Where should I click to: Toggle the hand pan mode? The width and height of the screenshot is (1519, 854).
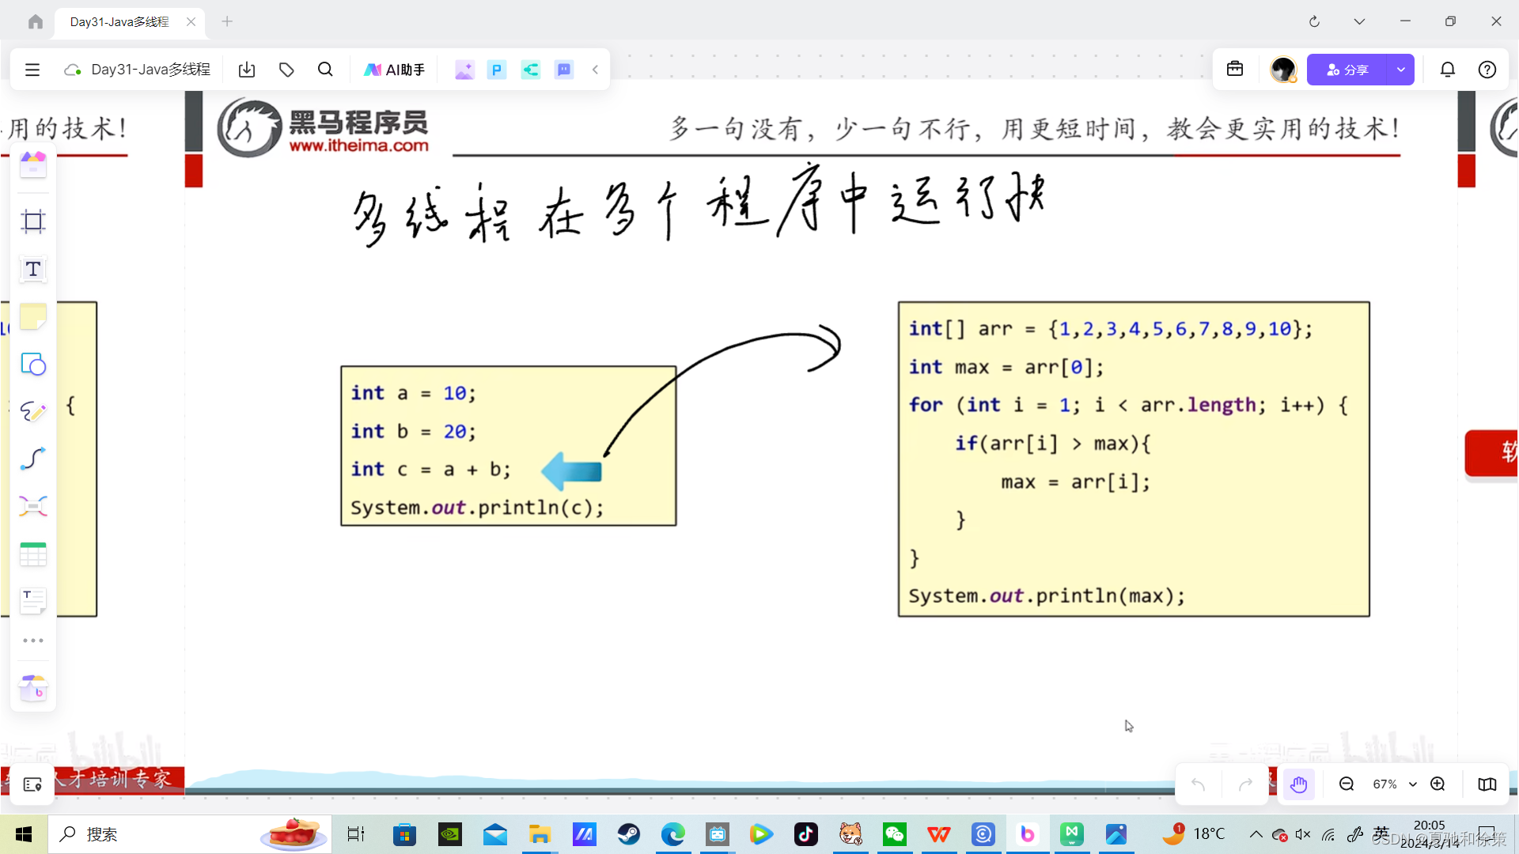coord(1298,784)
